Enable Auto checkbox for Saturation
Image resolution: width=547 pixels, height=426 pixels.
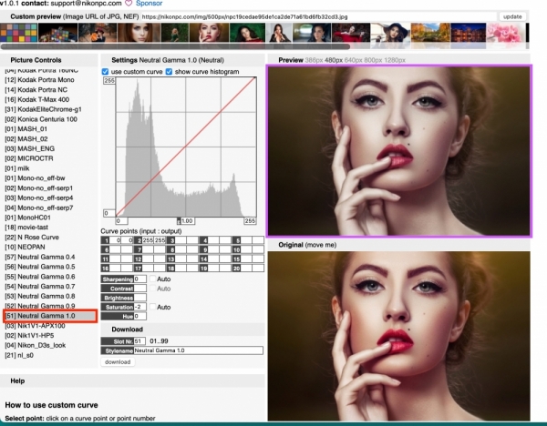150,307
